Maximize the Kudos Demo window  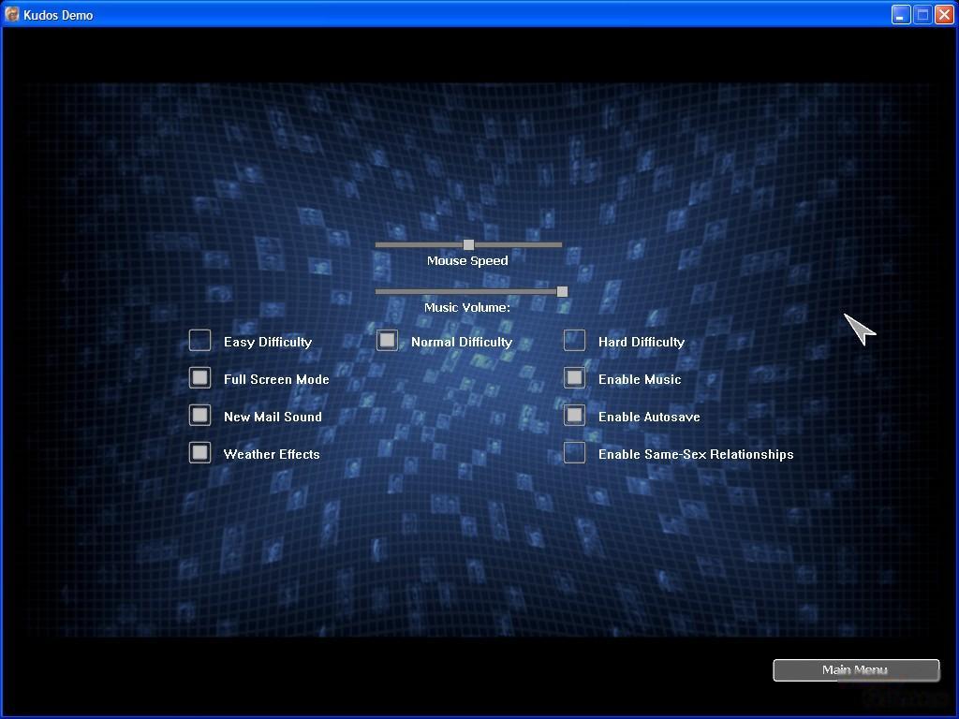922,15
